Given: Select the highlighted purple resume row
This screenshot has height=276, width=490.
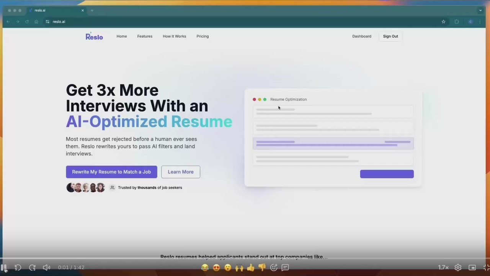Looking at the screenshot, I should click(333, 143).
